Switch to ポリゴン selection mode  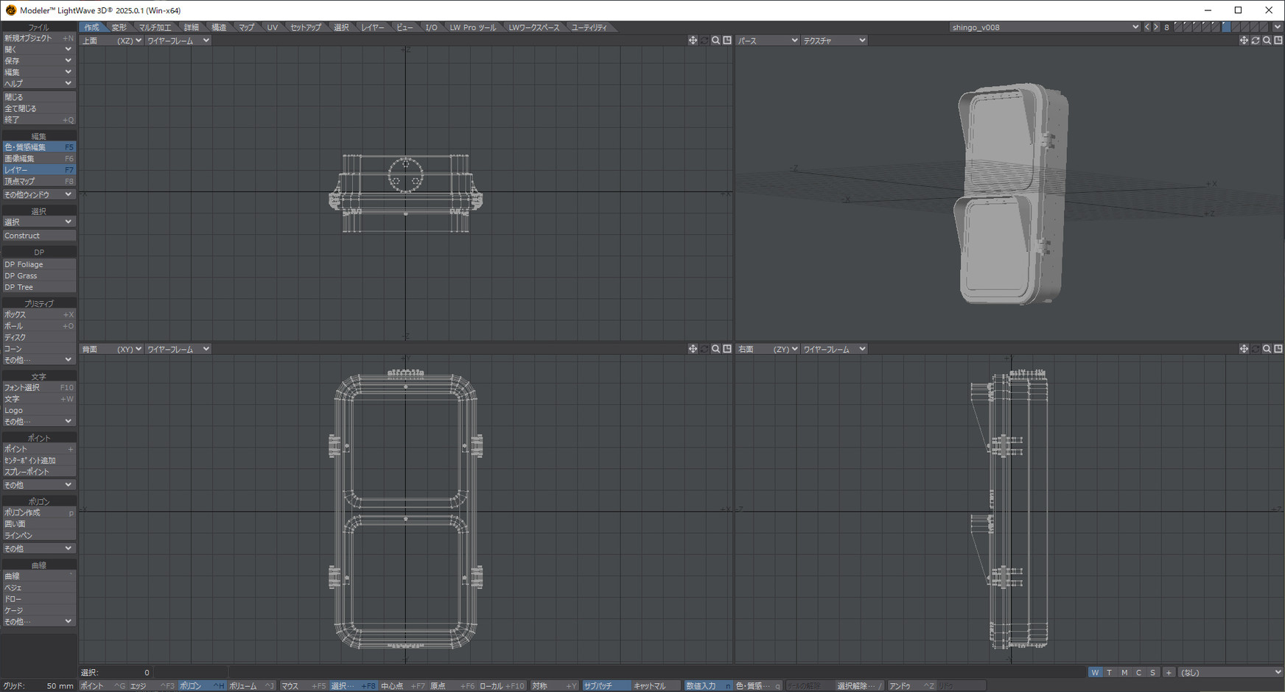tap(202, 686)
